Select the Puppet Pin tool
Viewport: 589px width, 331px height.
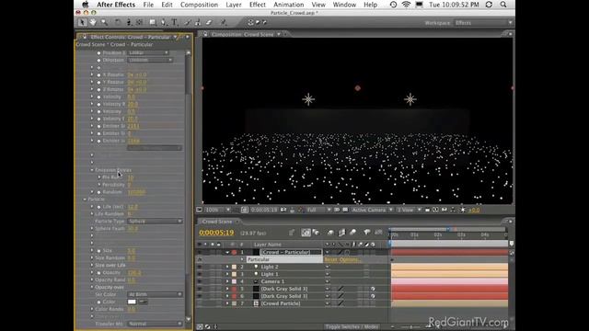(x=223, y=22)
